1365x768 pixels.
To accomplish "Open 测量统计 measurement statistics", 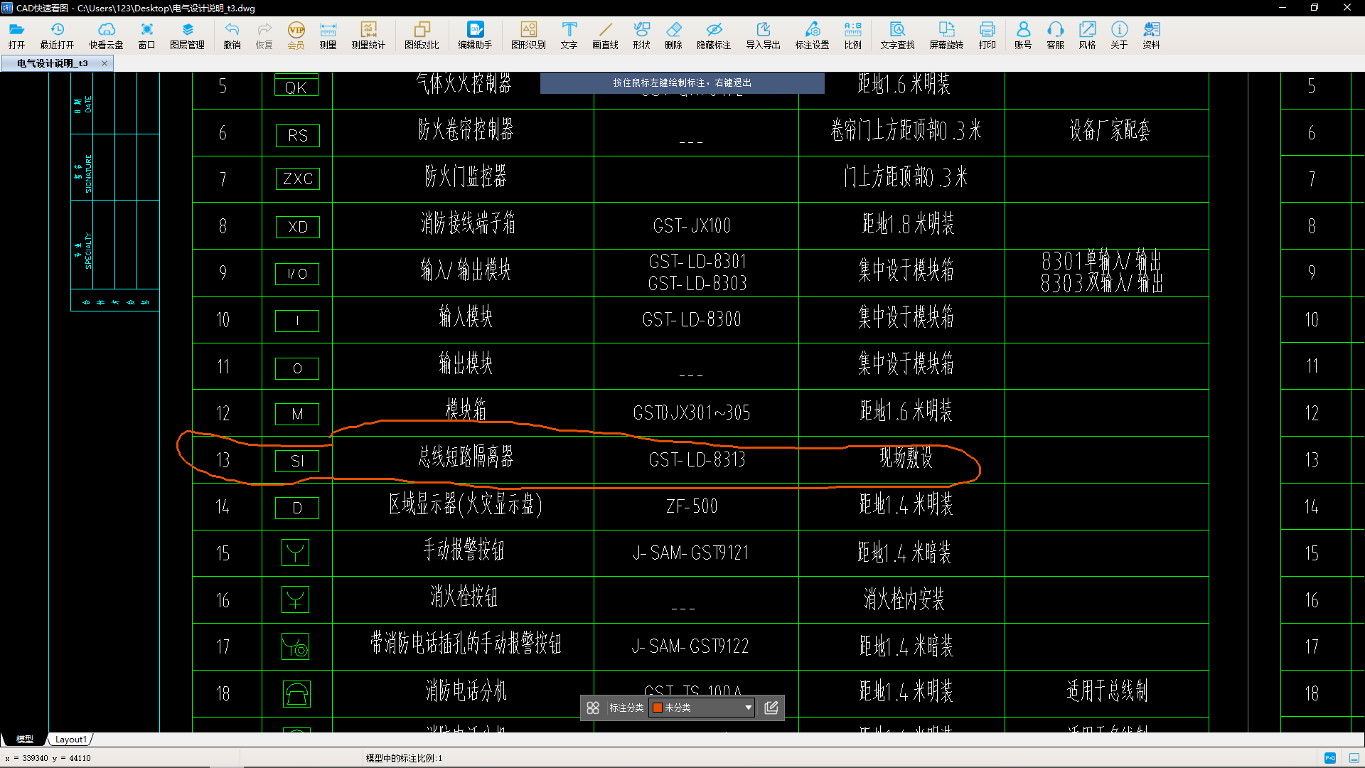I will [368, 35].
